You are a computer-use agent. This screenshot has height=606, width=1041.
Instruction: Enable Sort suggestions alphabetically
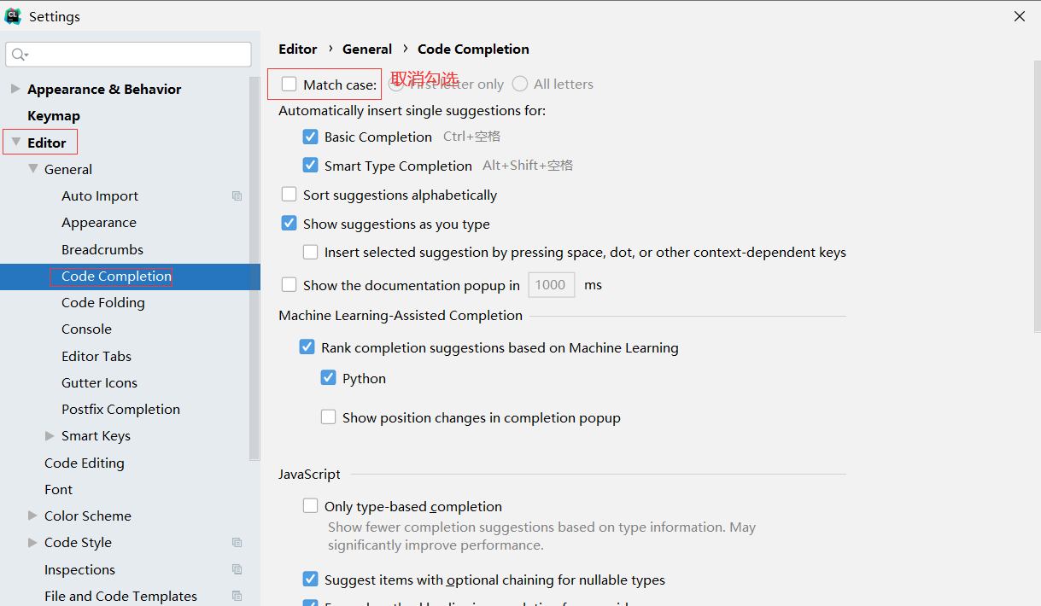point(289,195)
